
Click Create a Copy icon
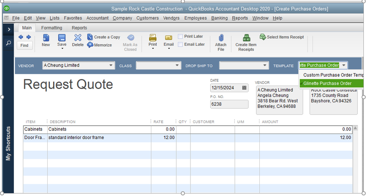pyautogui.click(x=90, y=37)
